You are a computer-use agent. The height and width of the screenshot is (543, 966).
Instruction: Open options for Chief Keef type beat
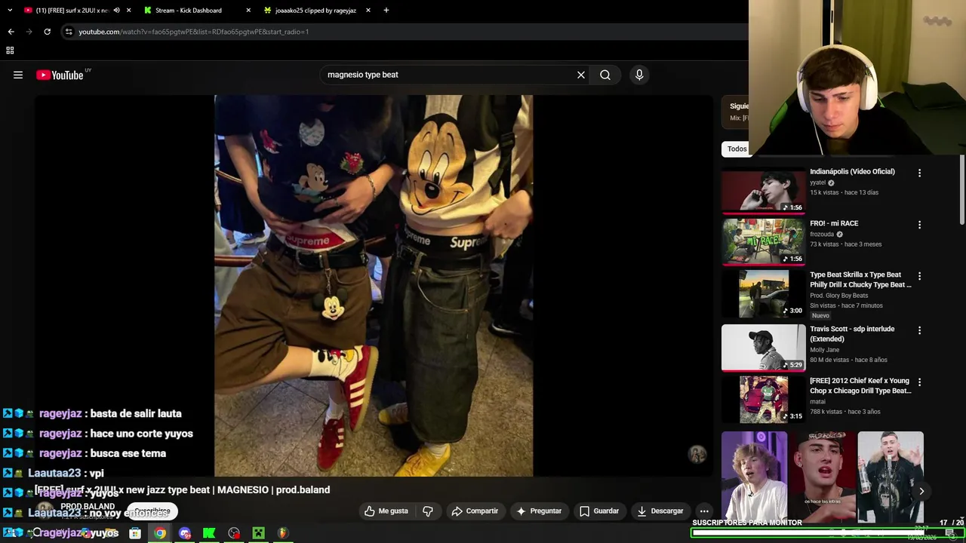919,382
